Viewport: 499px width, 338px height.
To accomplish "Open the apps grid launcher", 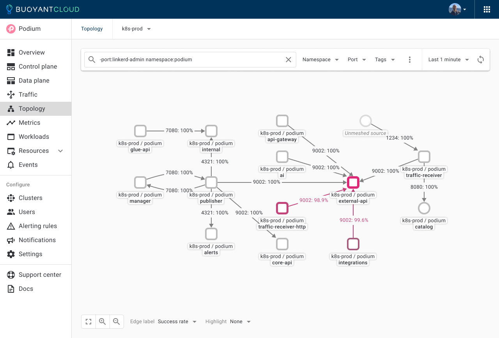I will point(487,9).
